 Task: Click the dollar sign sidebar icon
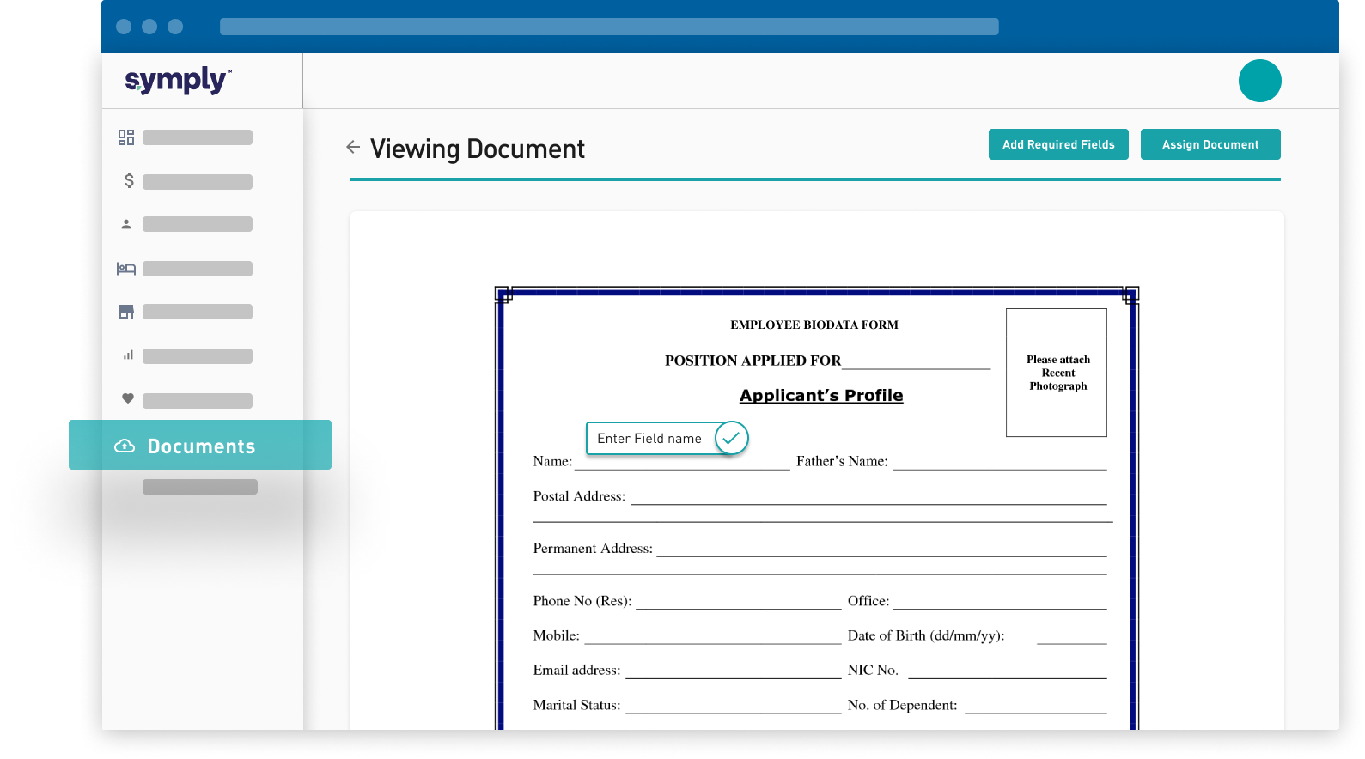coord(129,180)
